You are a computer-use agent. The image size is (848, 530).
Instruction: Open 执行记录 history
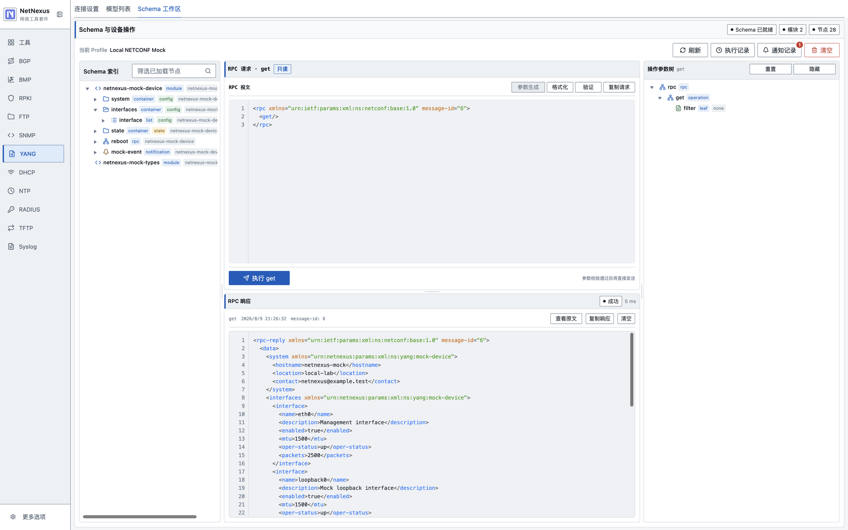[732, 50]
